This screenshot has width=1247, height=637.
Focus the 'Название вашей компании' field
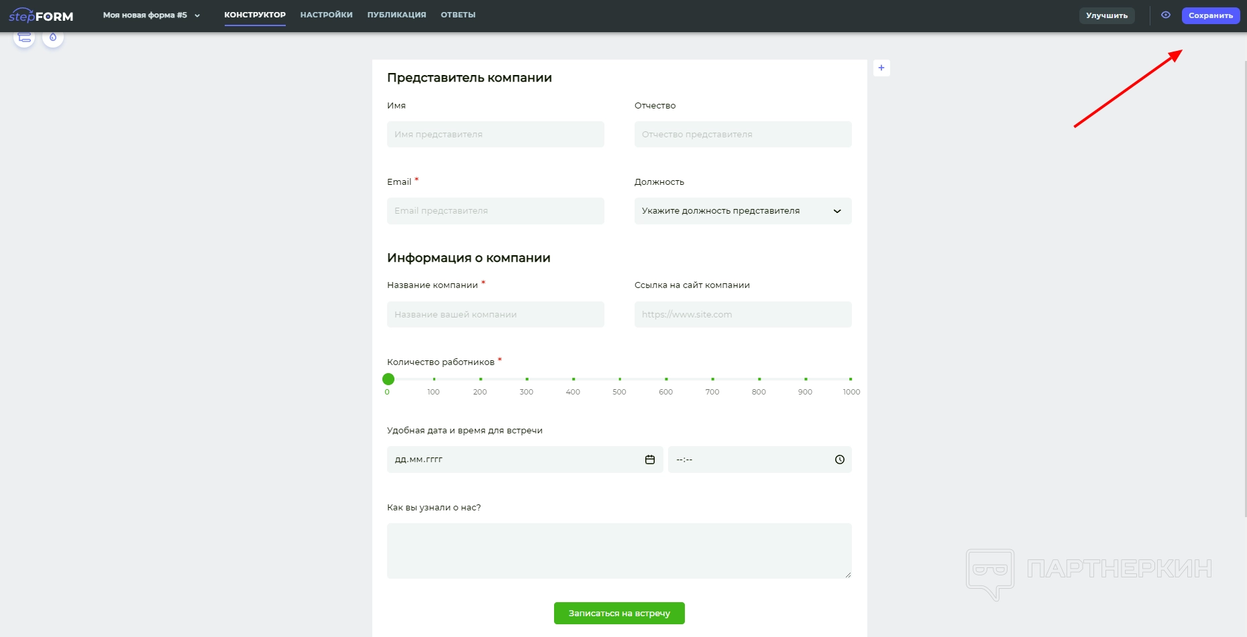[495, 314]
